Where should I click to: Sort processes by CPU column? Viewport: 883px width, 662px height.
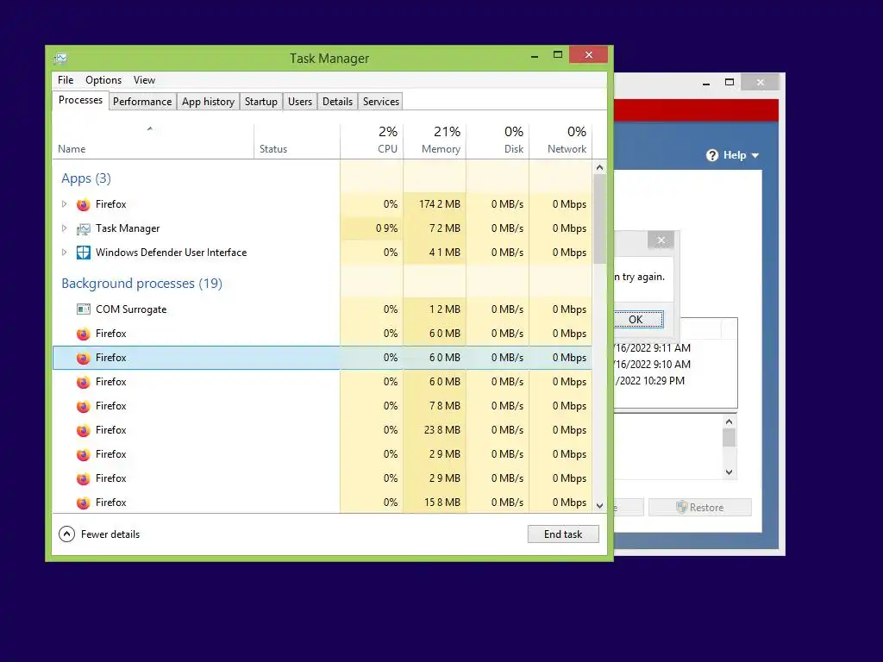(372, 140)
